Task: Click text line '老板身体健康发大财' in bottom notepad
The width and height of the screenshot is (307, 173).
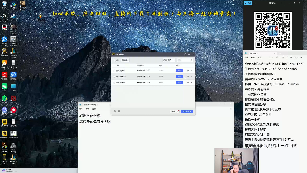Action: tap(95, 122)
